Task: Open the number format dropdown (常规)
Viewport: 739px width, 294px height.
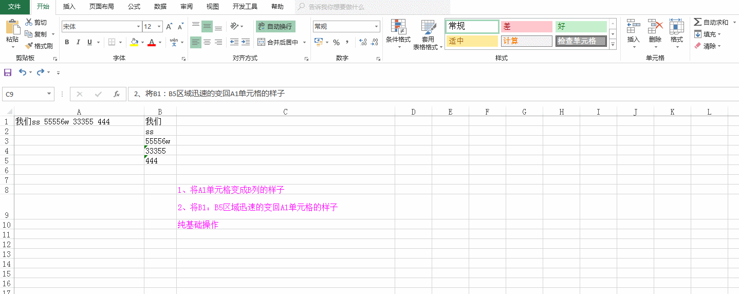Action: click(377, 27)
